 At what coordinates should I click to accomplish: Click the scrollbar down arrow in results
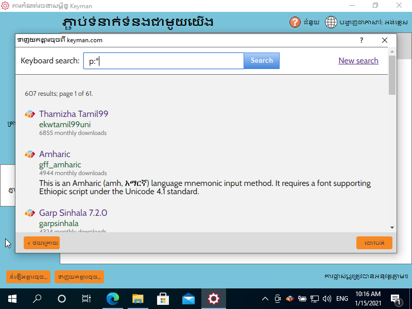[x=392, y=228]
